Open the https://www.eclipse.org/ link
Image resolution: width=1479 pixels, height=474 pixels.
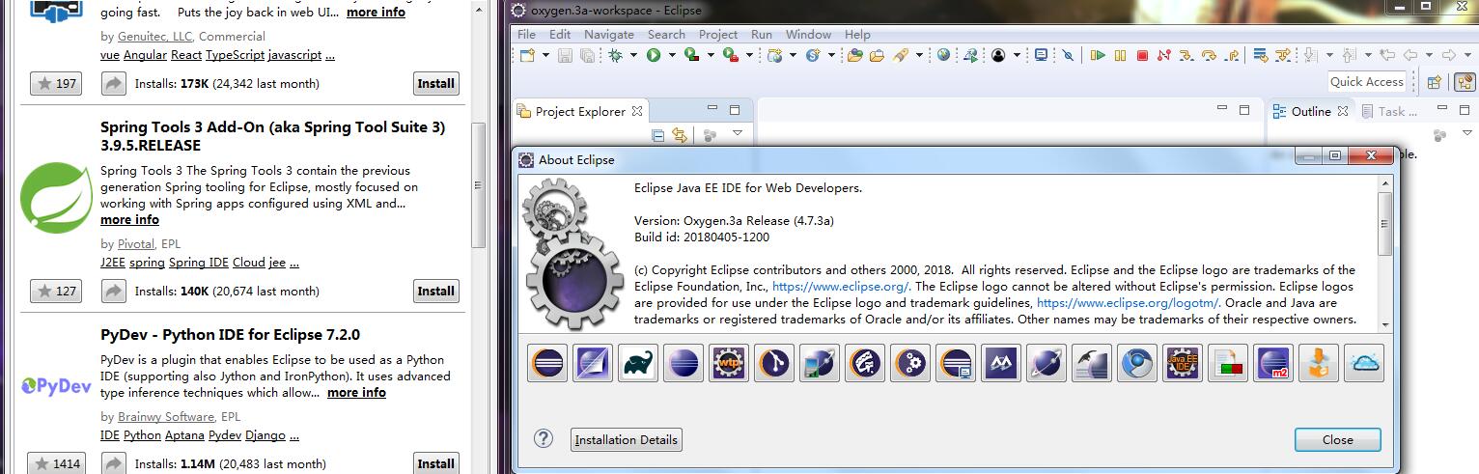click(x=841, y=287)
